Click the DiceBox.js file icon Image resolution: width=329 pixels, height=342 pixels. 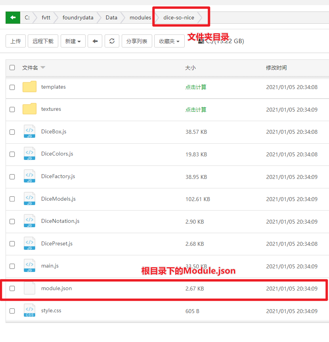point(29,131)
